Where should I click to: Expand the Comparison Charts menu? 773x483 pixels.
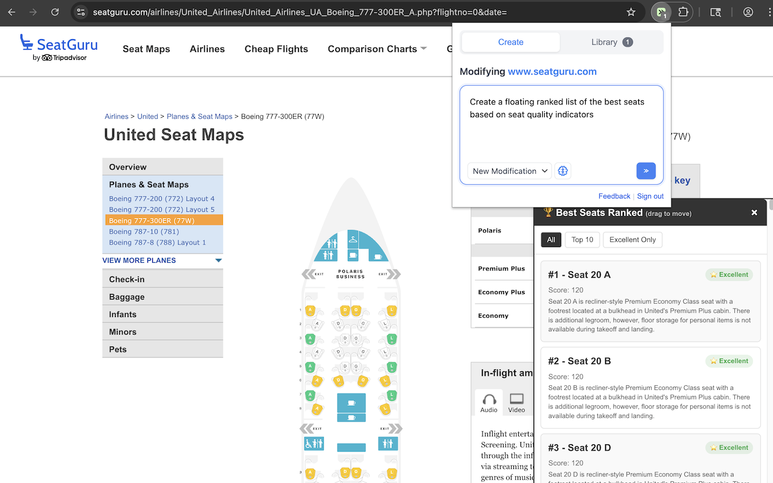tap(377, 49)
